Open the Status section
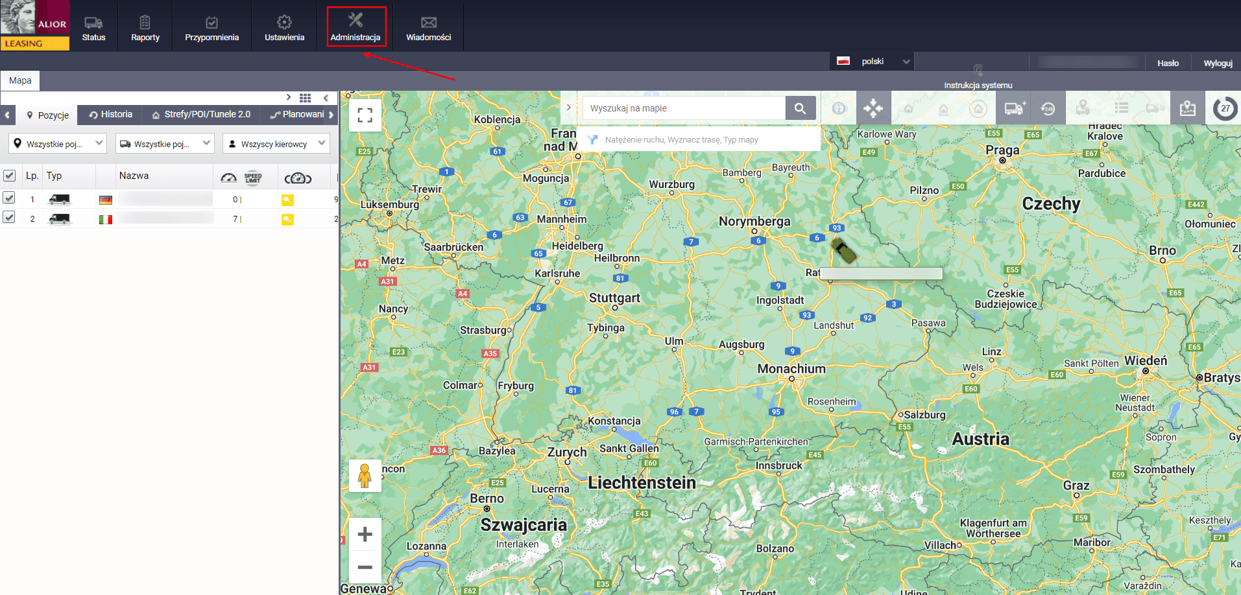This screenshot has width=1241, height=595. [x=93, y=27]
